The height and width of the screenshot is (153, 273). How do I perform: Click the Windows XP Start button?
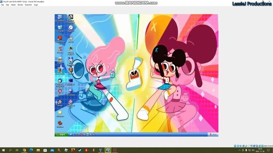[61, 134]
